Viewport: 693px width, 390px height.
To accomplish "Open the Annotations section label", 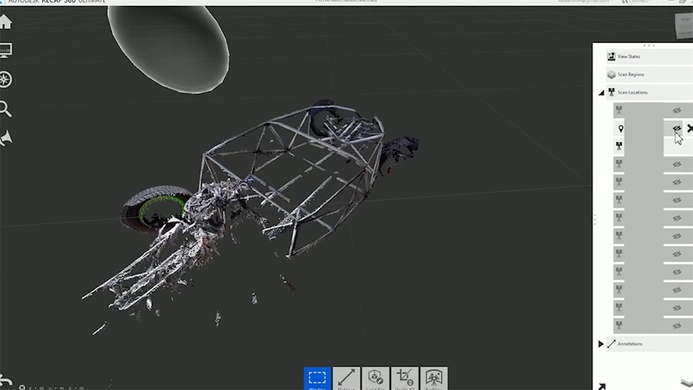I will click(630, 344).
